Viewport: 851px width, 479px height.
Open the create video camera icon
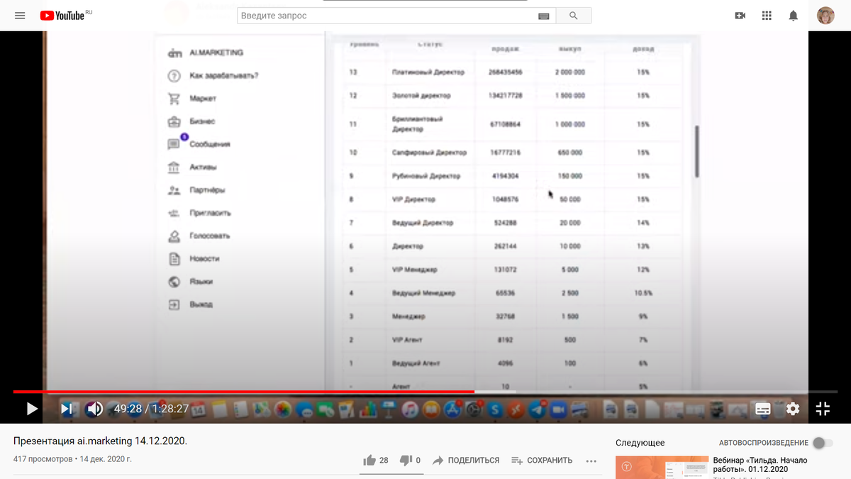coord(740,16)
